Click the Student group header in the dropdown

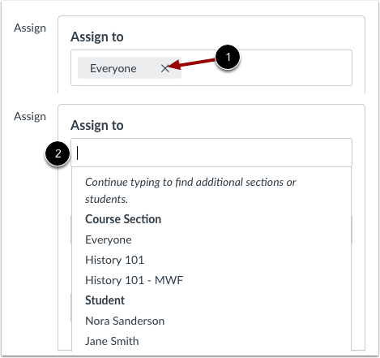(105, 300)
